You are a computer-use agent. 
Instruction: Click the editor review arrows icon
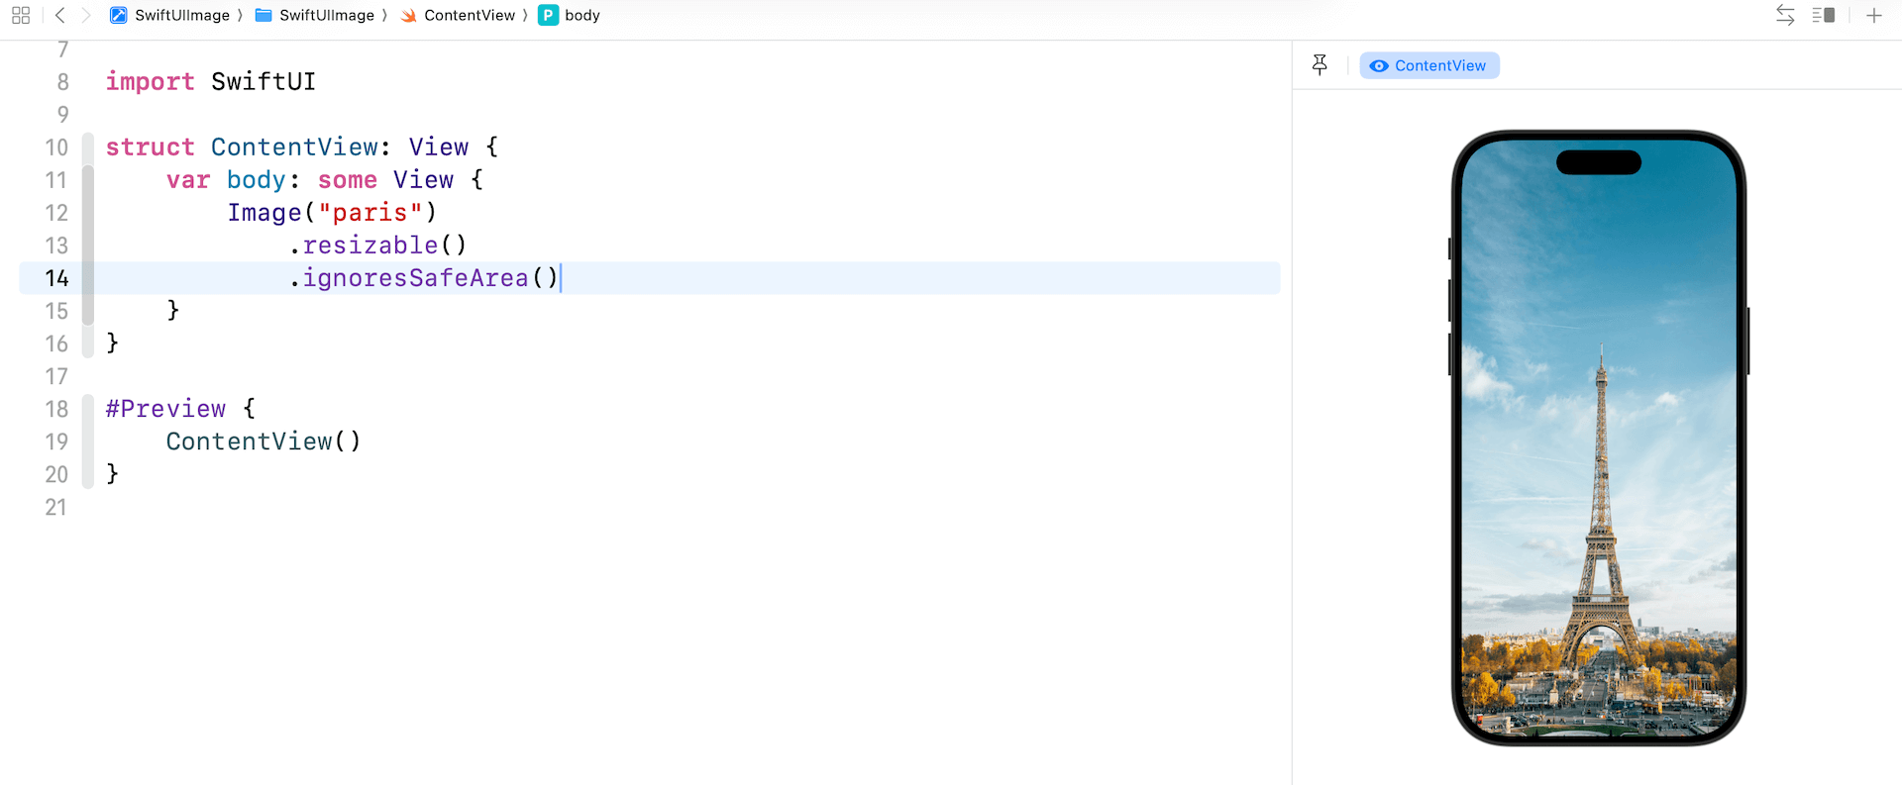[1785, 16]
